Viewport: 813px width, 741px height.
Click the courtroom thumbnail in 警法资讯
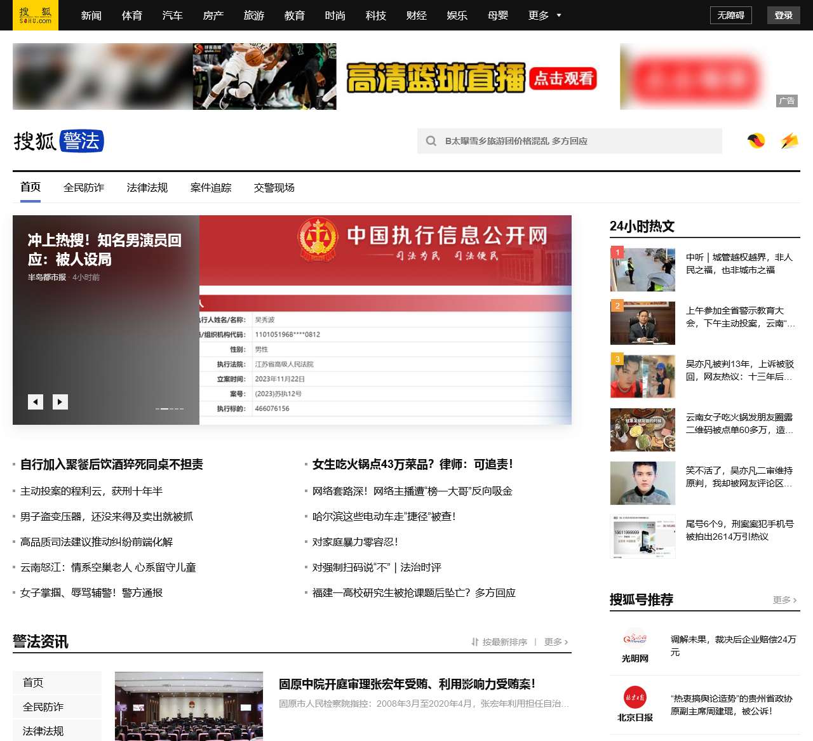pyautogui.click(x=189, y=706)
